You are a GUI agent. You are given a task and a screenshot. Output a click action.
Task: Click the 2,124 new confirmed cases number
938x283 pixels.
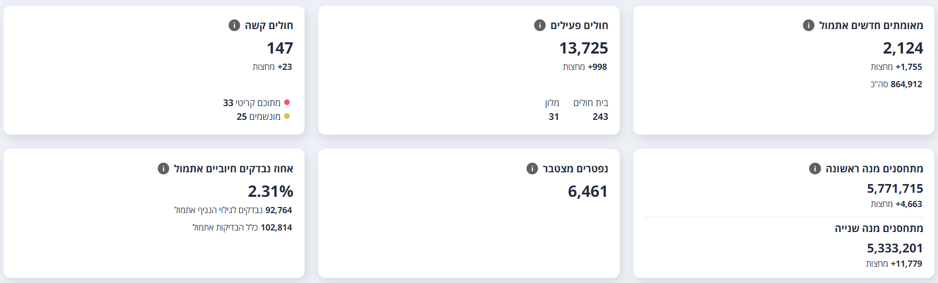click(903, 48)
